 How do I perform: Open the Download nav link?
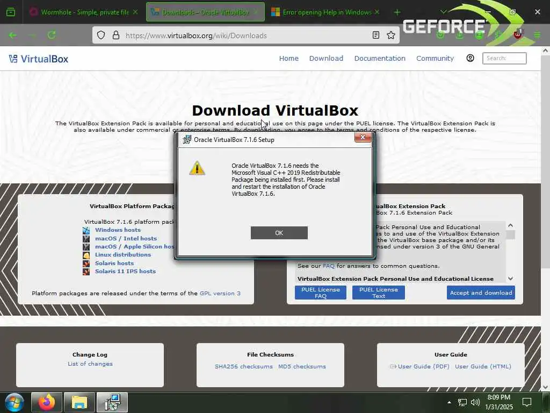[x=326, y=58]
